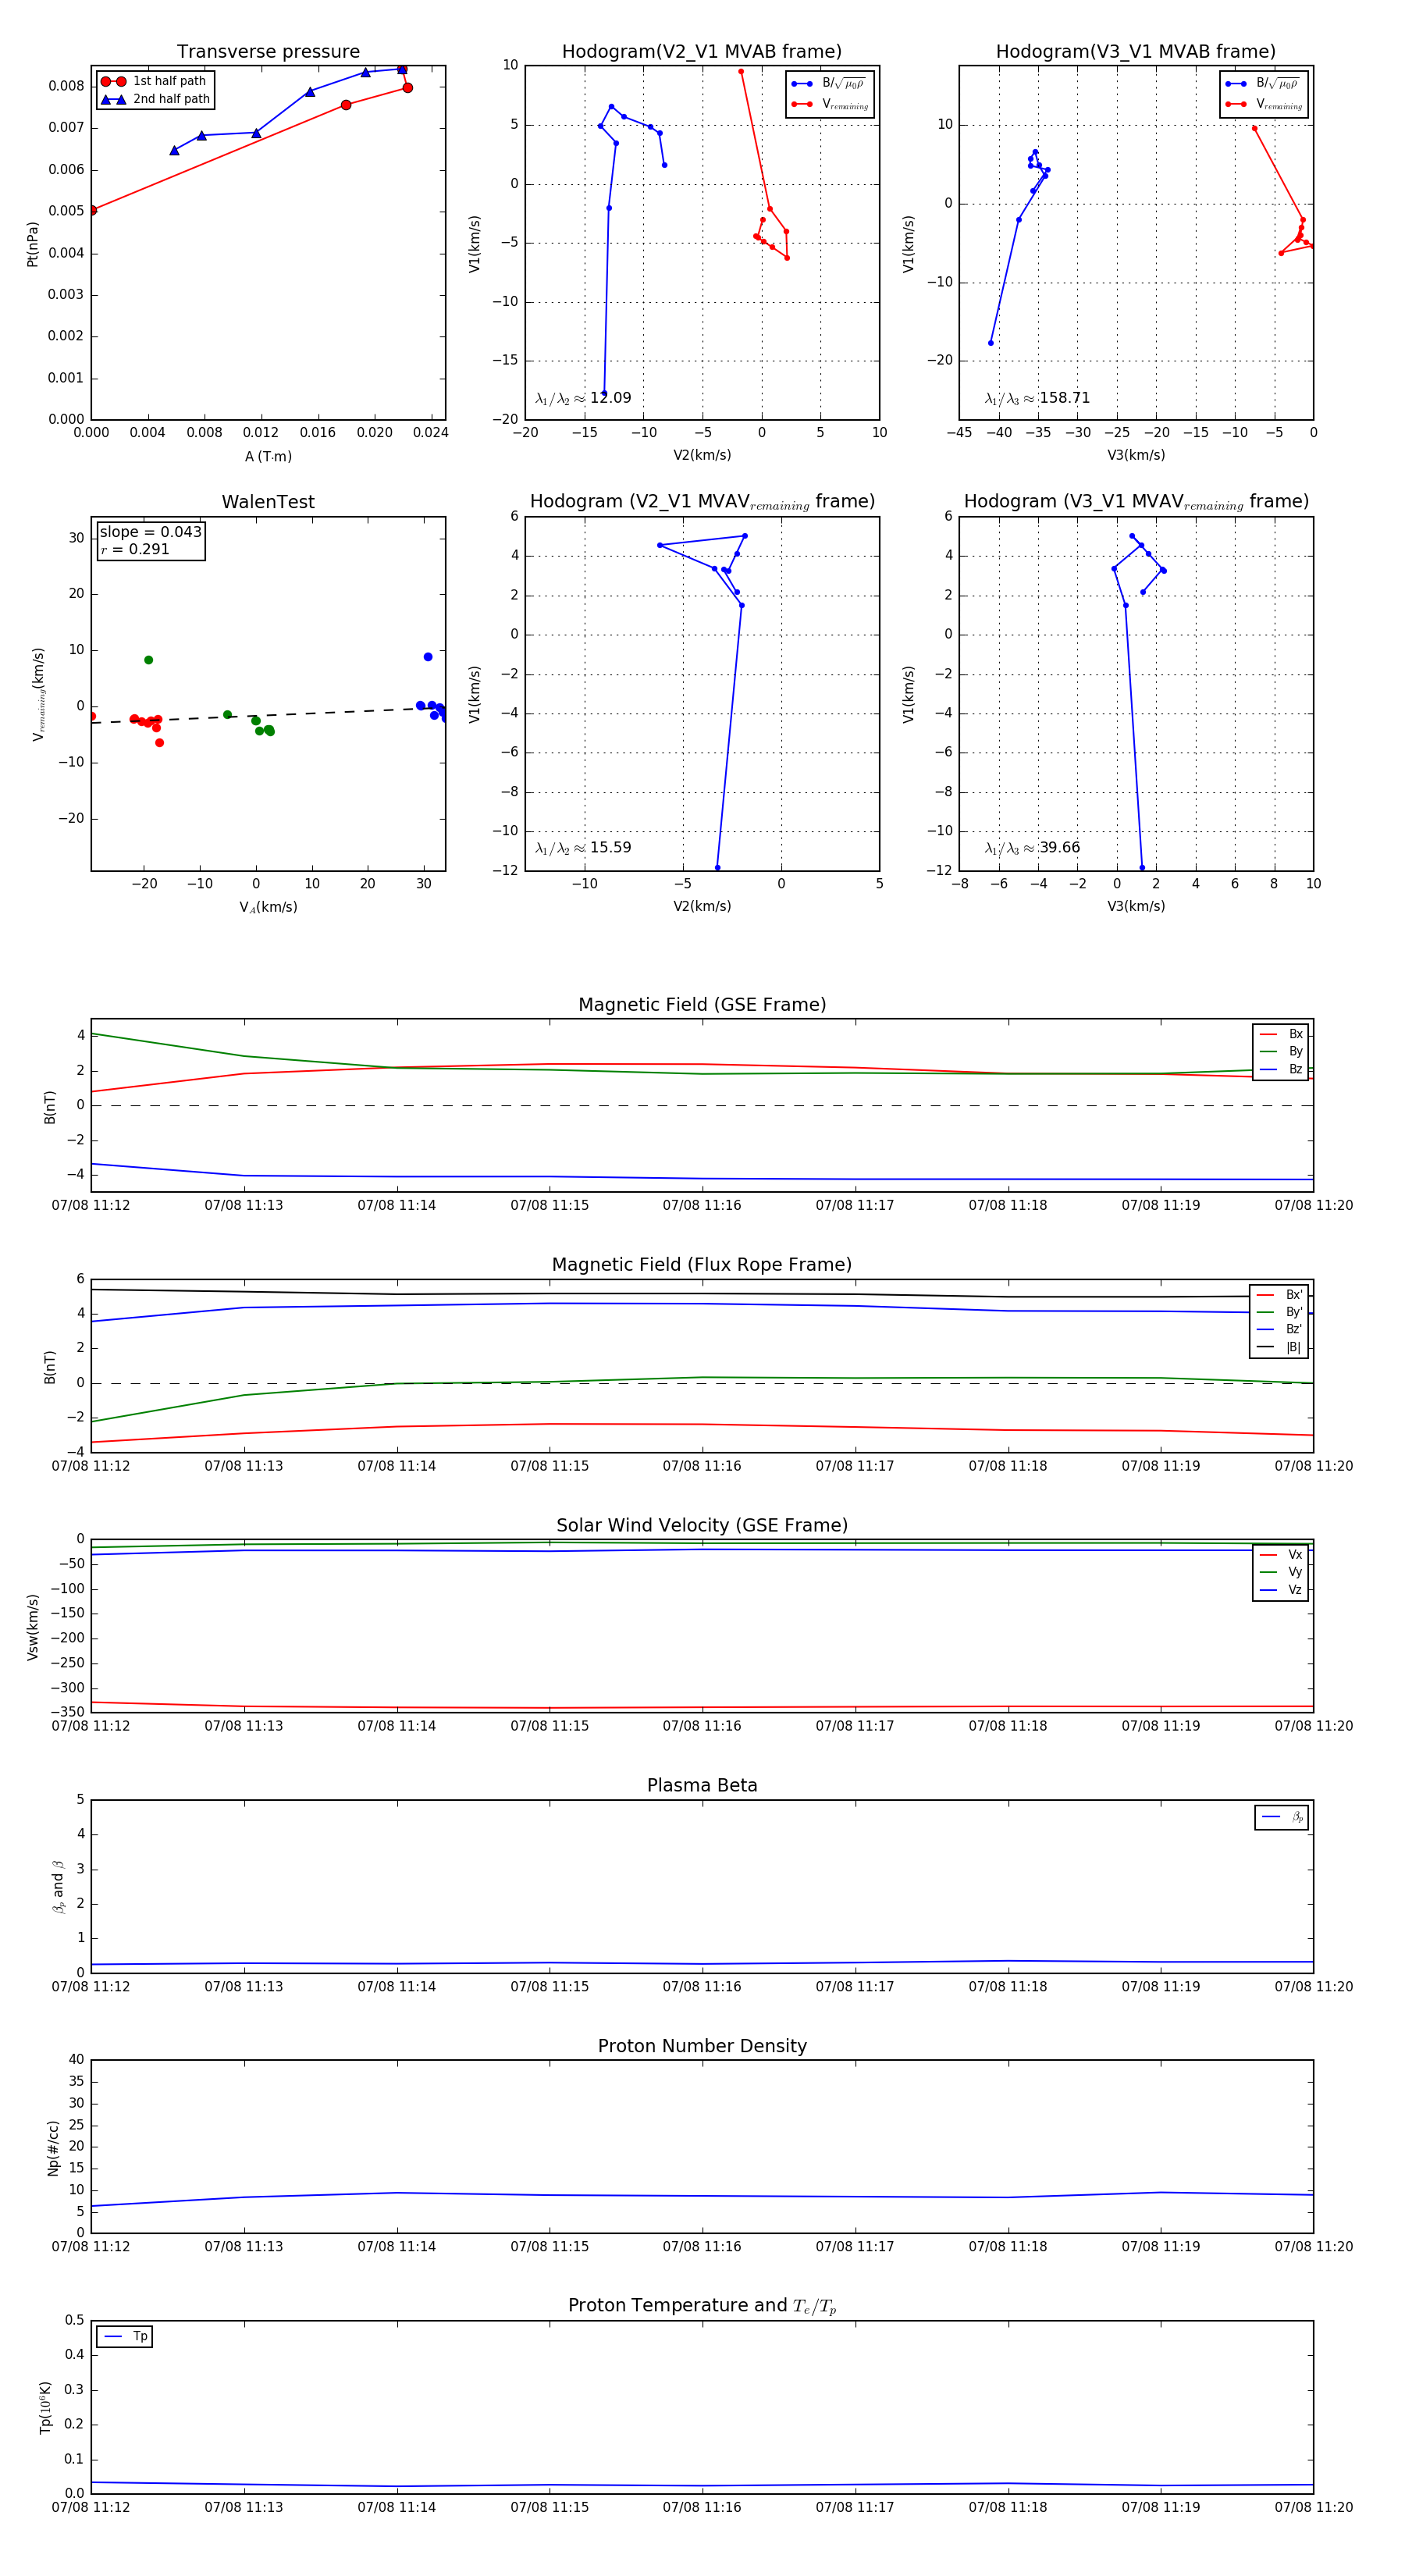
Task: Click the eigenvalue ratio text '39.66'
Action: 1059,848
